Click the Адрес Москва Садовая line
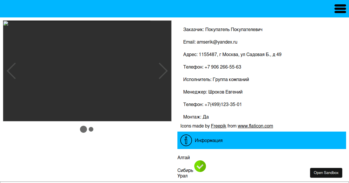 (x=232, y=54)
